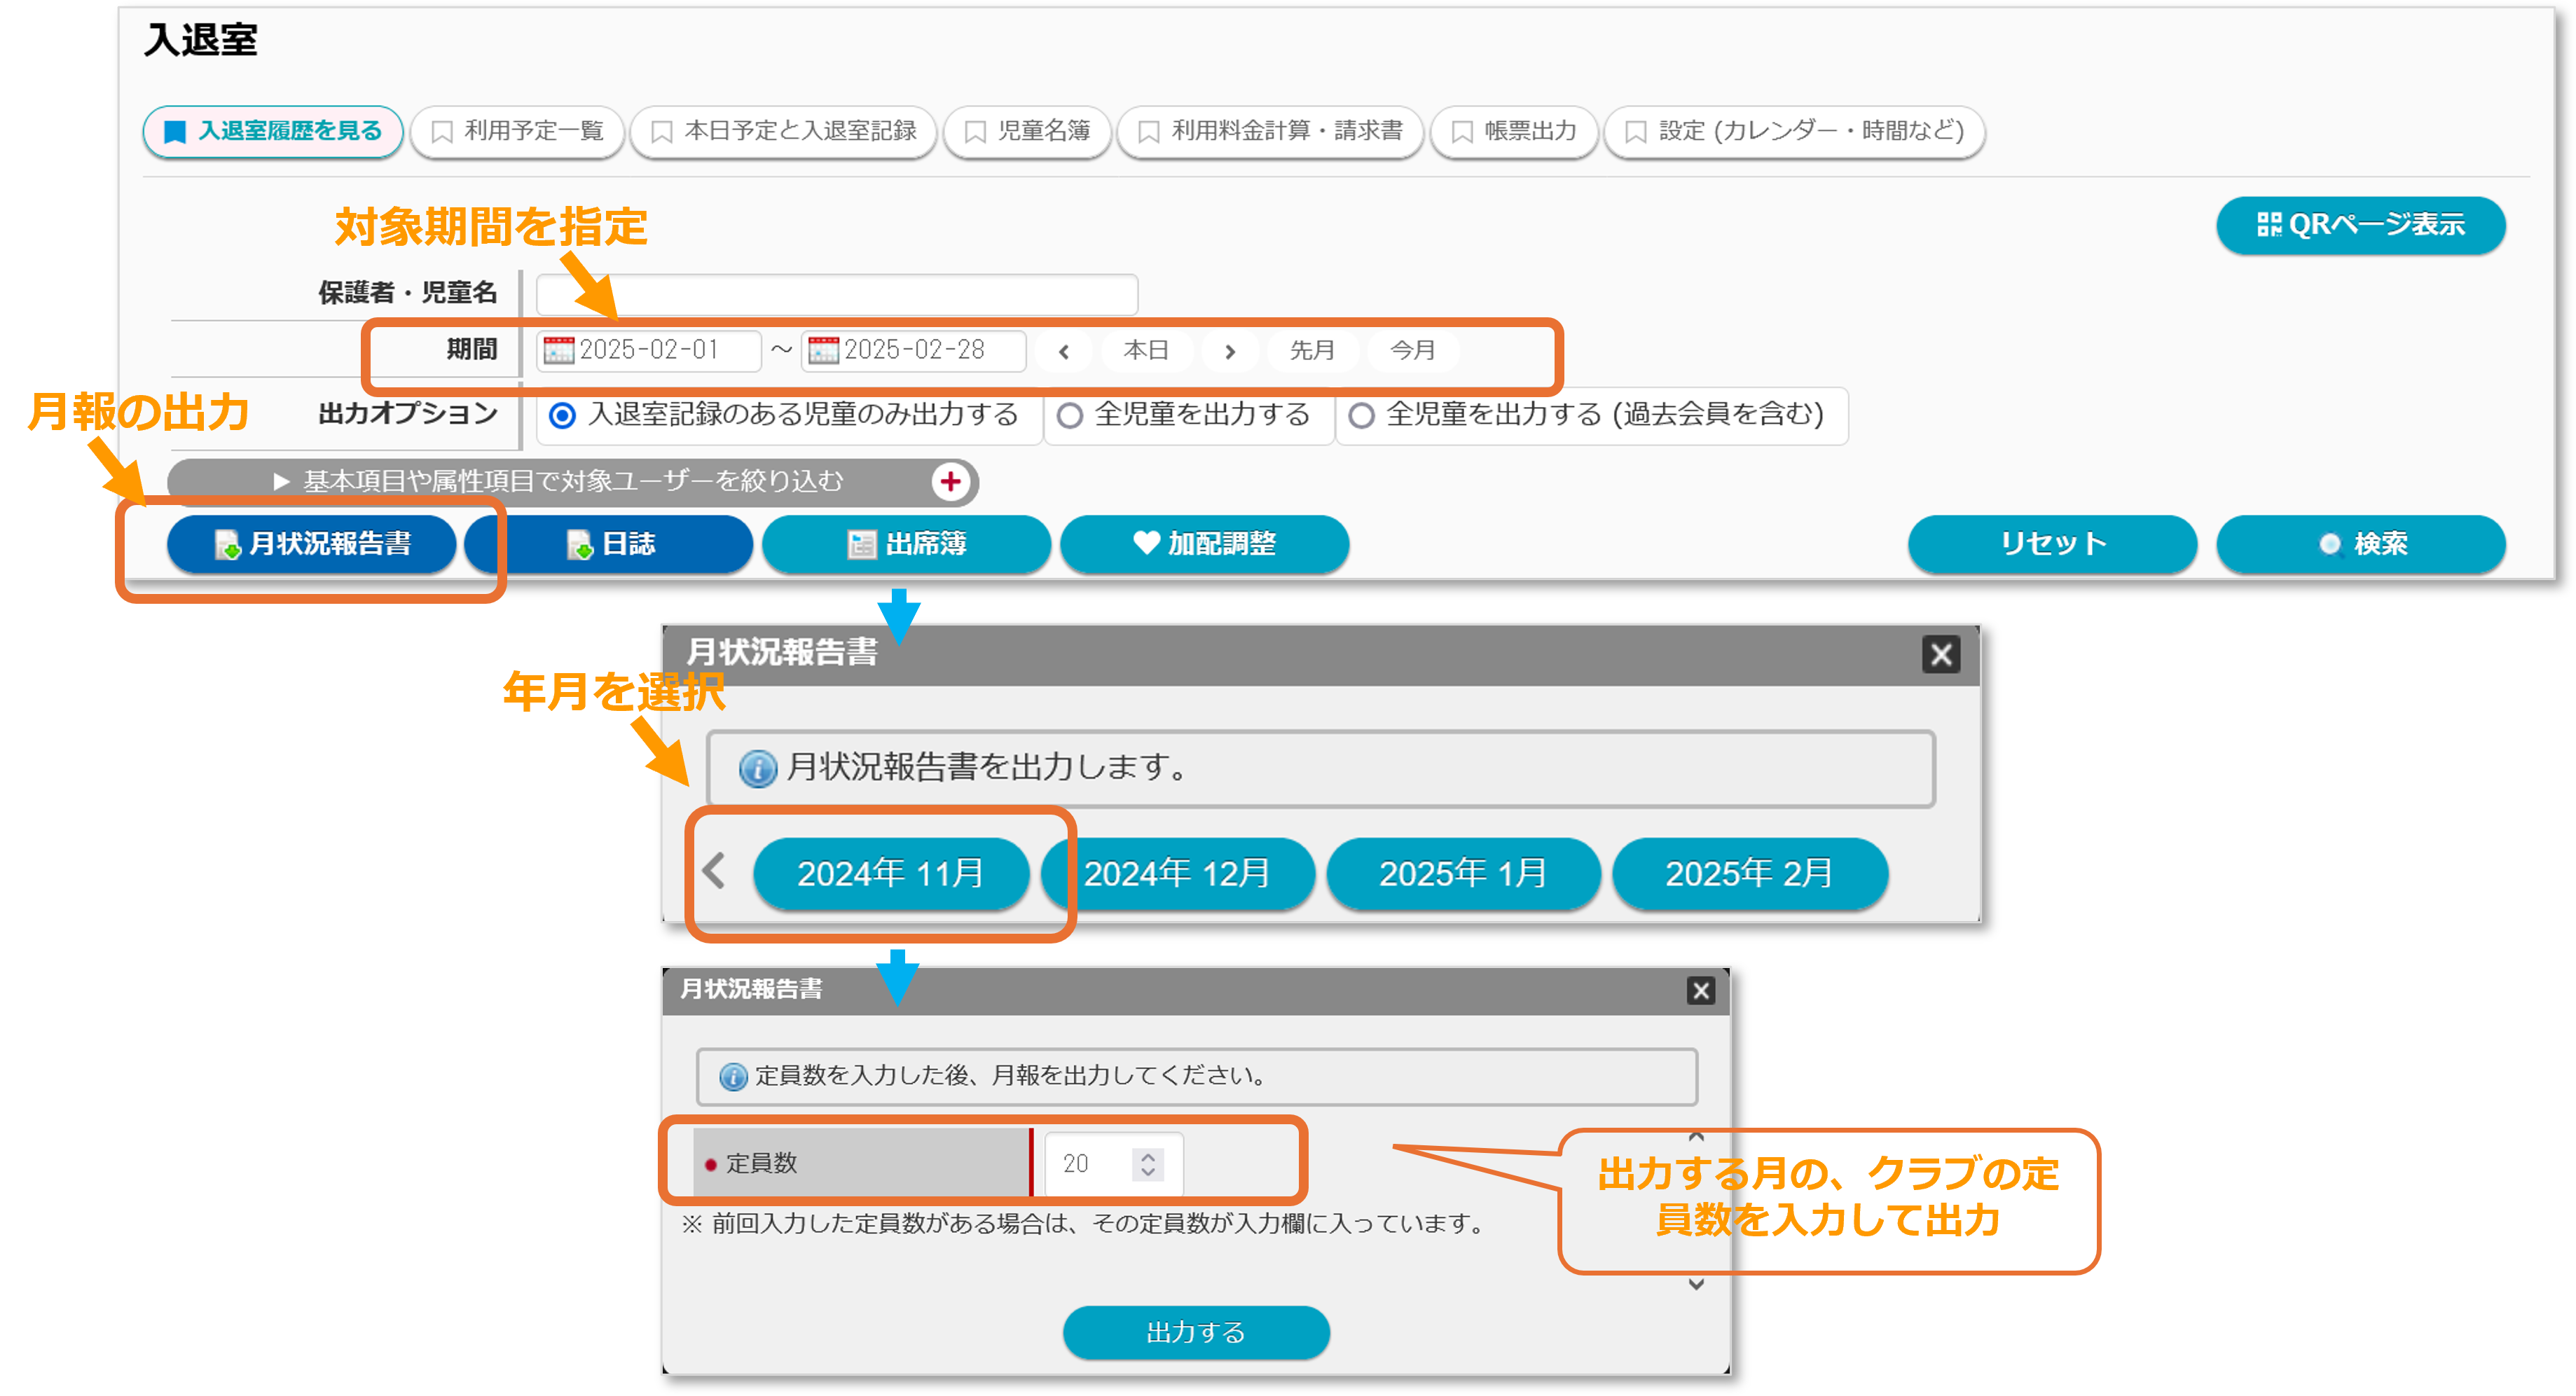Click the start date field 2025-02-01

(x=649, y=350)
